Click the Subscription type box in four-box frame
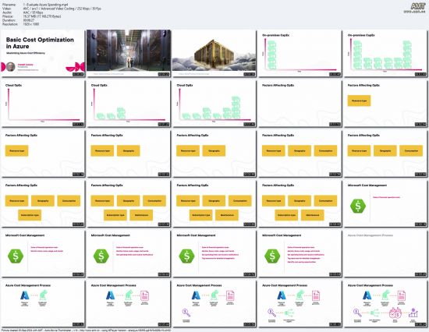Screen dimensions: 429x332 pyautogui.click(x=30, y=215)
